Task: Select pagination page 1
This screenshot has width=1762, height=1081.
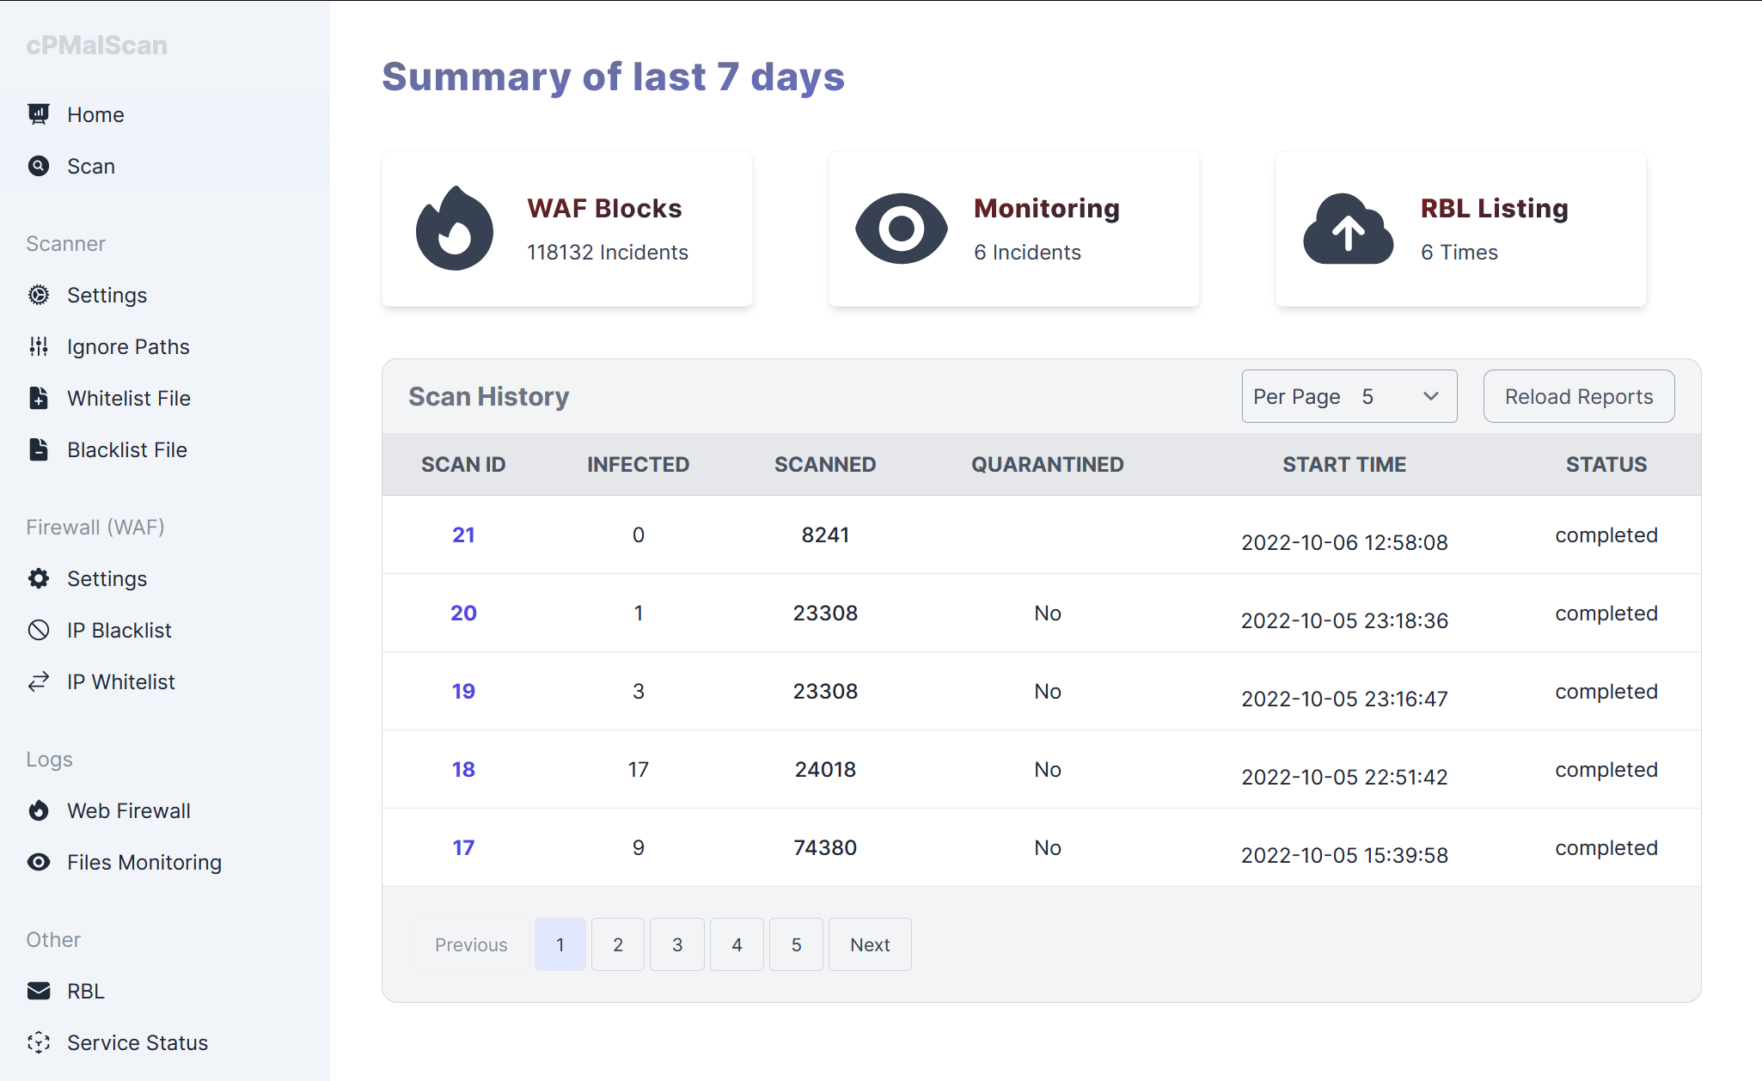Action: pyautogui.click(x=560, y=944)
